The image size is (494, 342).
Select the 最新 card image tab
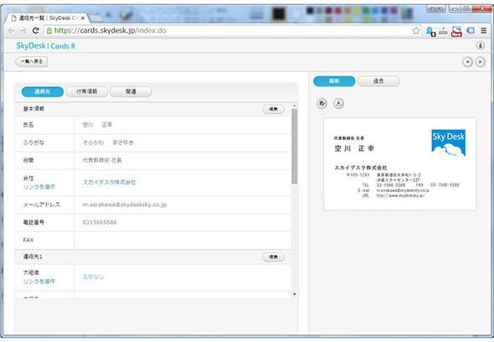pos(334,81)
